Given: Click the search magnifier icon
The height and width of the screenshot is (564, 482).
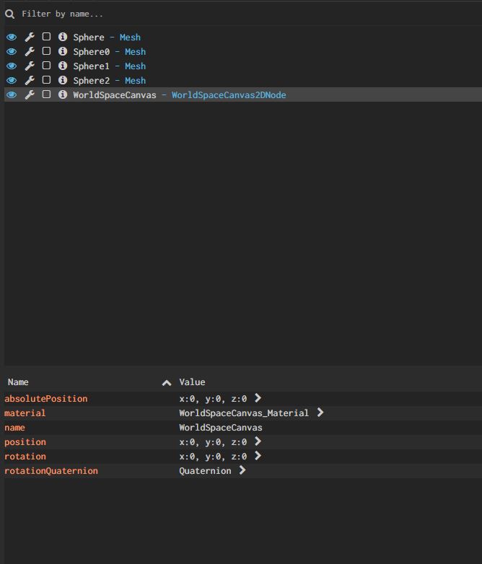Looking at the screenshot, I should pos(9,14).
